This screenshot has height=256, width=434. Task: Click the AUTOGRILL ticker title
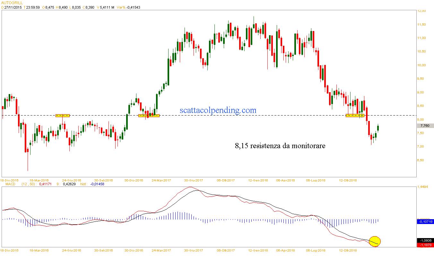(12, 3)
